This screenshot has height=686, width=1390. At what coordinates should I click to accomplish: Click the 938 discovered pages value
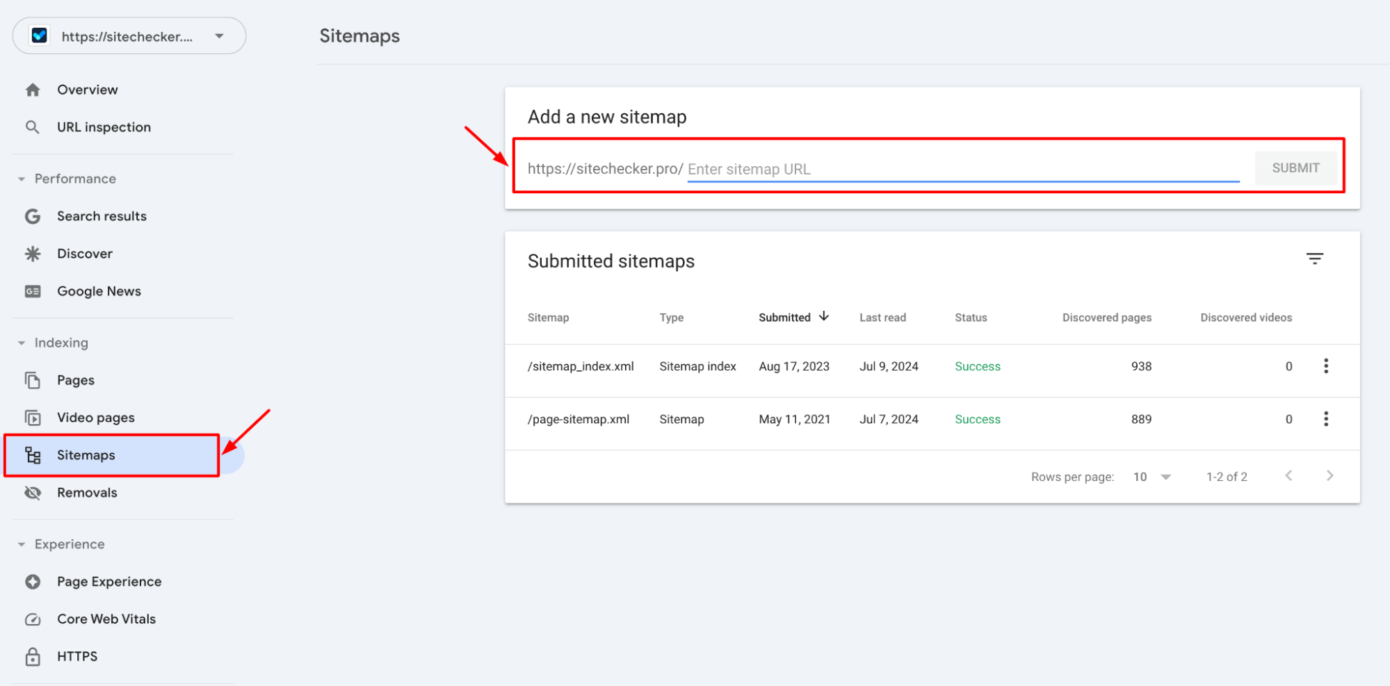coord(1141,366)
